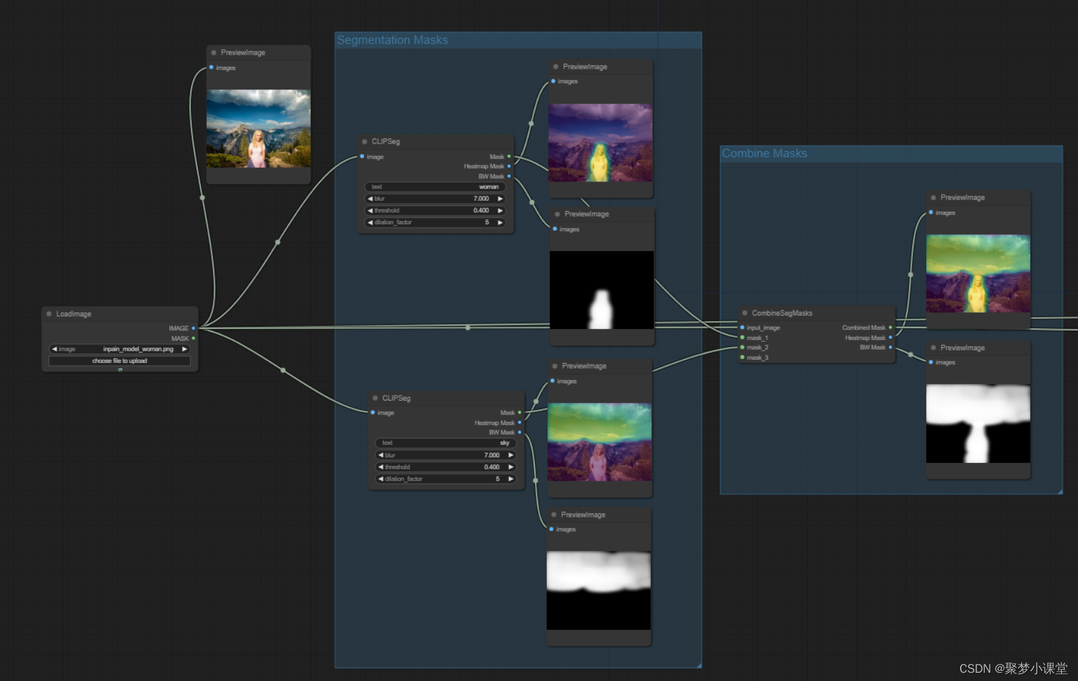Click images port of combined heatmap preview

pyautogui.click(x=931, y=212)
